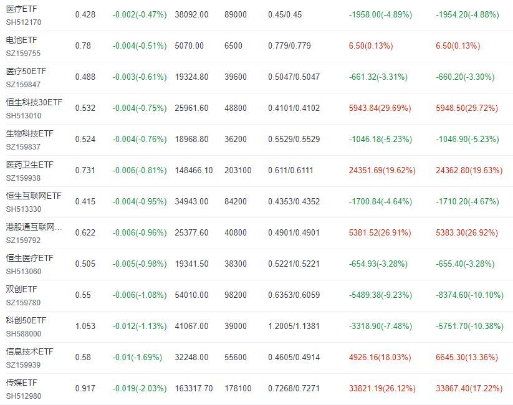Select code SZ159939
513x405 pixels.
pos(23,364)
